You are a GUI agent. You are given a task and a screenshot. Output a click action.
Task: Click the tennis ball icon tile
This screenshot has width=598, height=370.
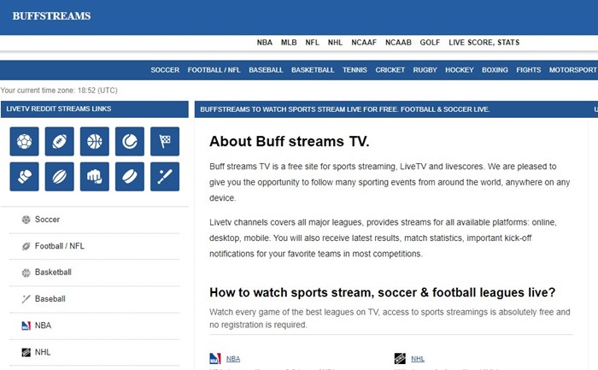pos(129,141)
